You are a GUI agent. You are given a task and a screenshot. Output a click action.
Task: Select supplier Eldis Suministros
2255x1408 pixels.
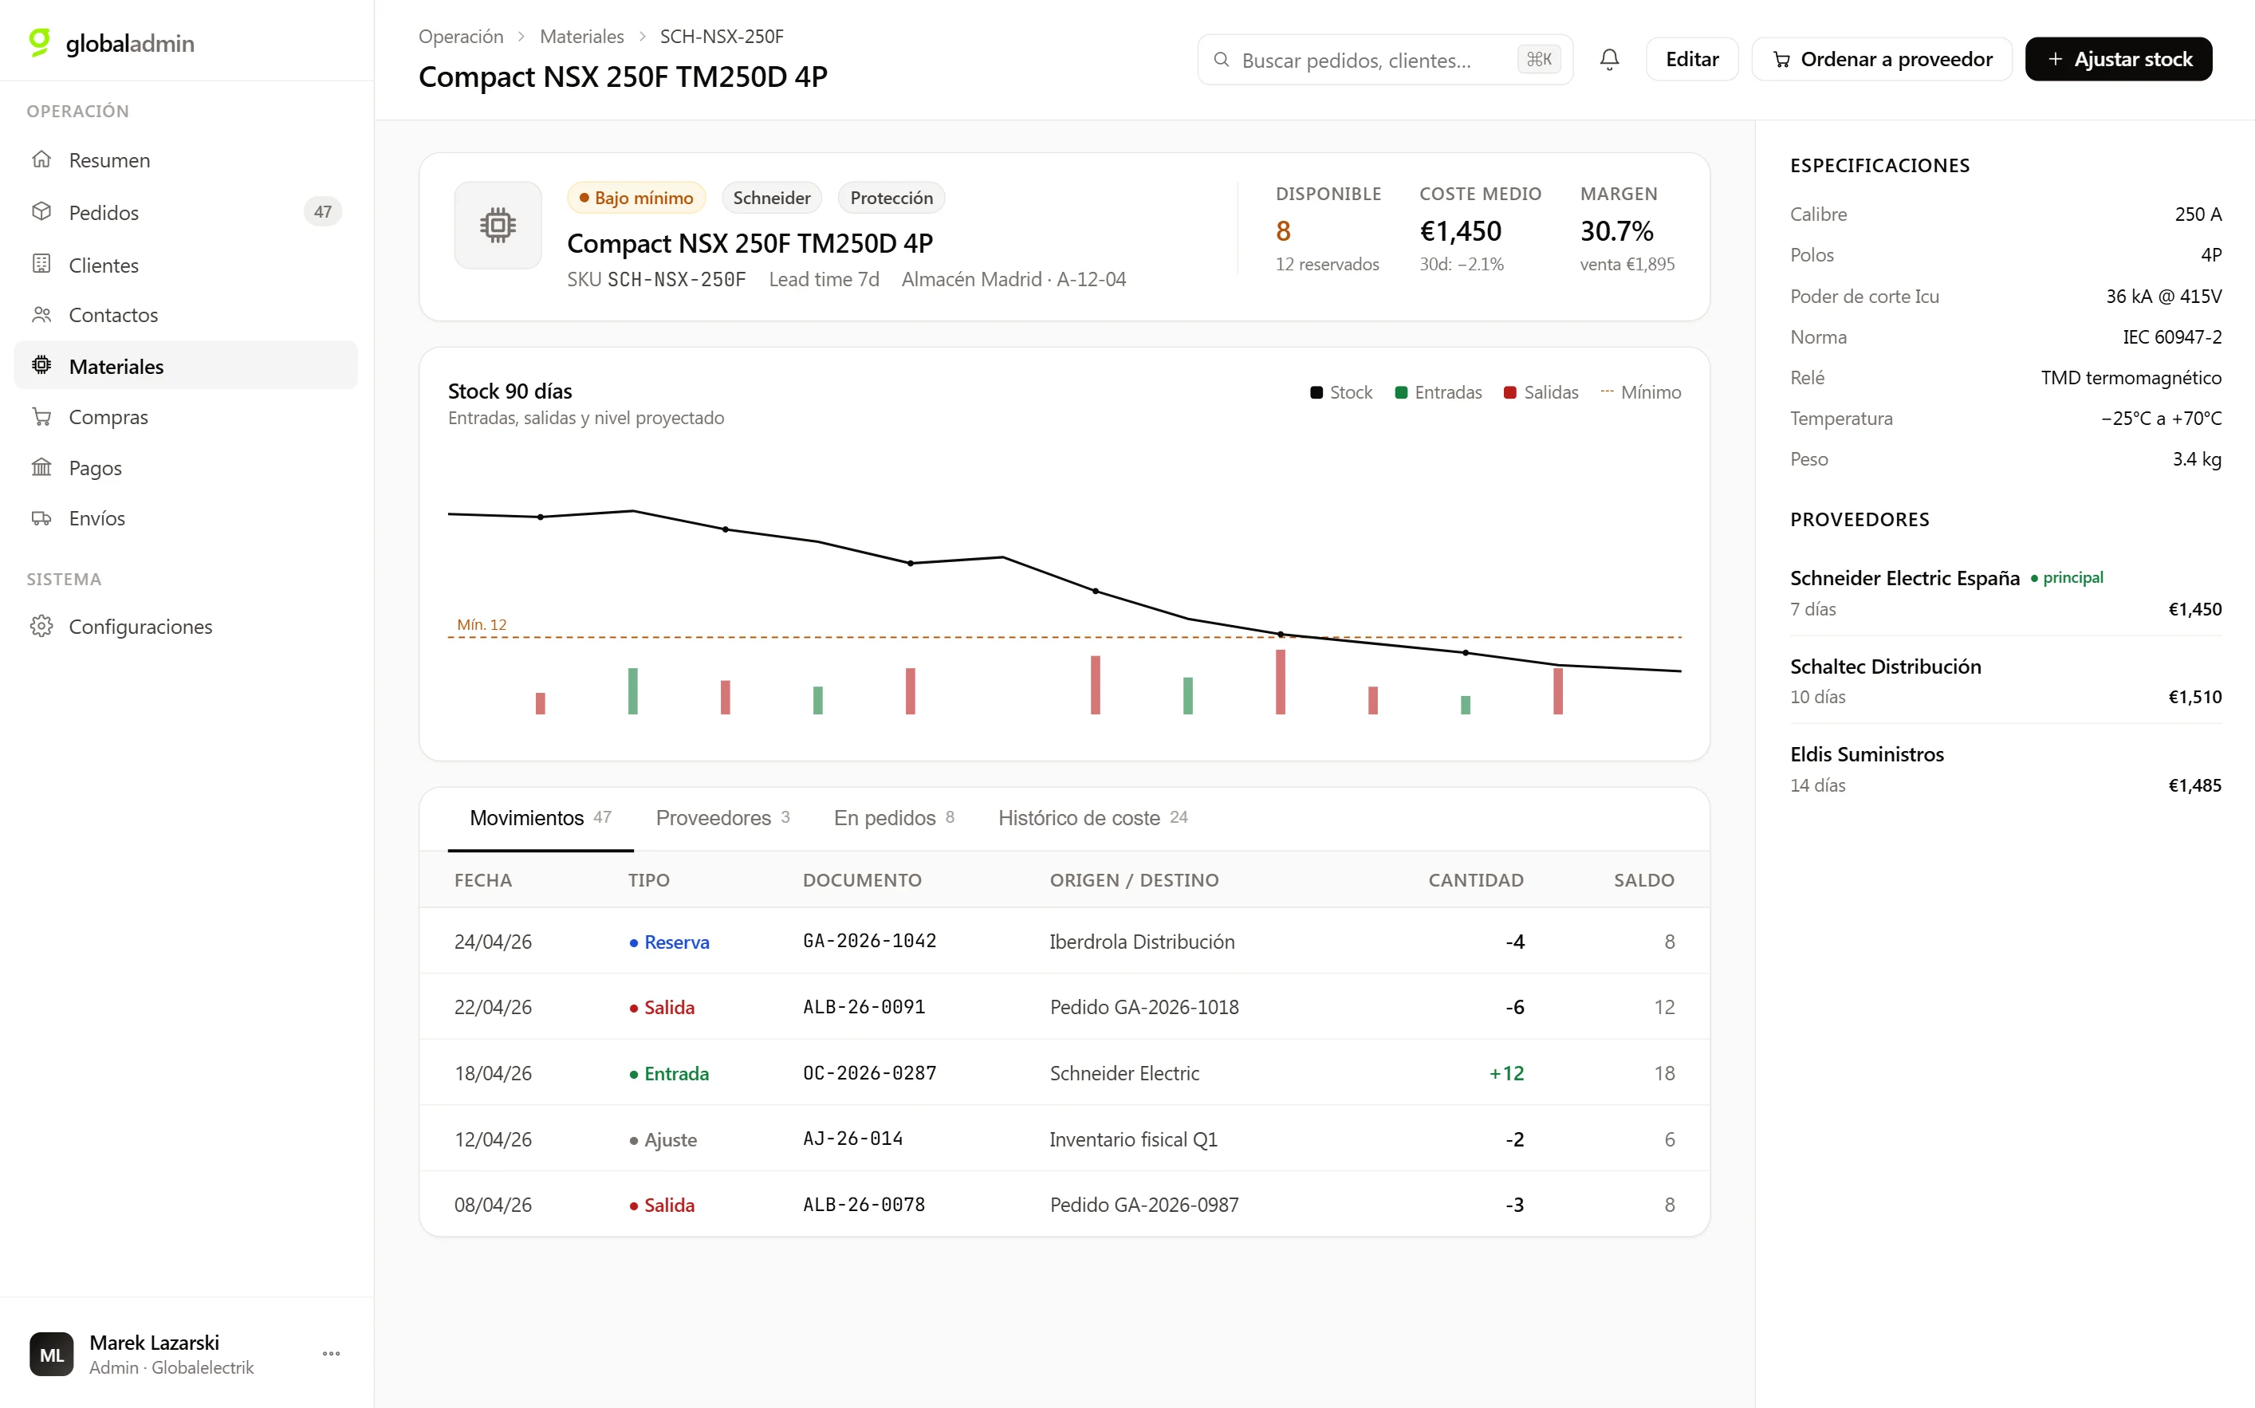(x=2005, y=769)
